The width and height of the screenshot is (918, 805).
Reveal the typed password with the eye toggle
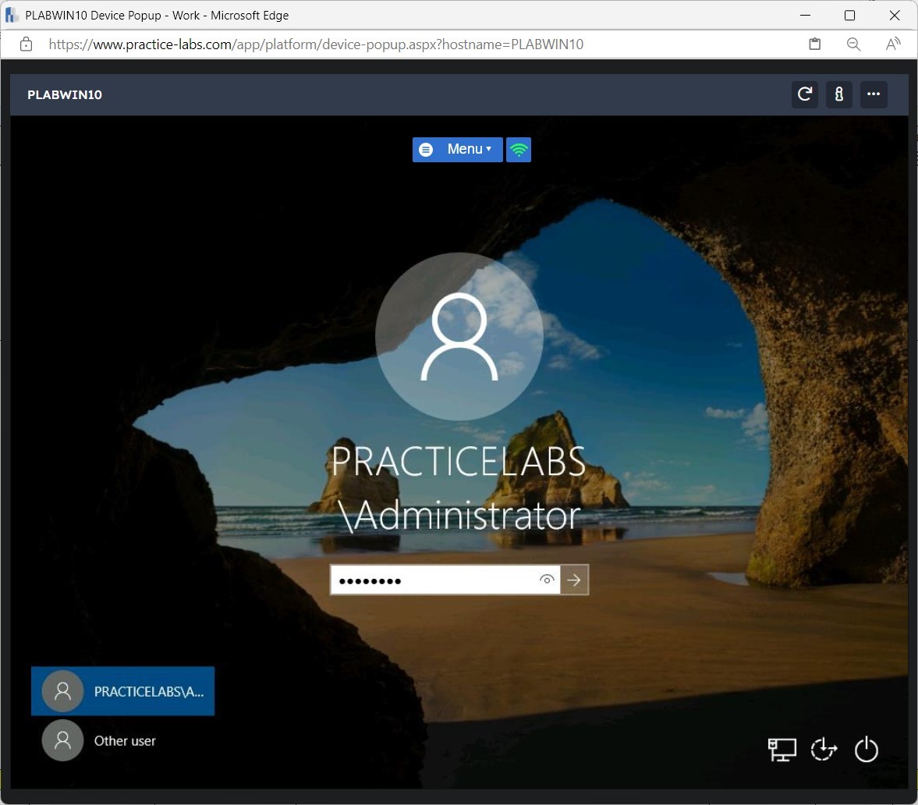click(547, 580)
